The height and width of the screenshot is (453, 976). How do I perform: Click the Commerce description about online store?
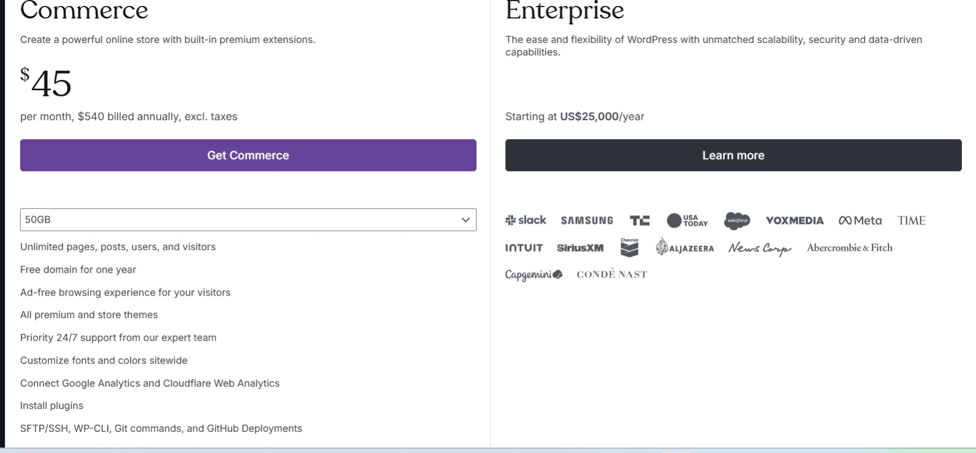point(167,40)
